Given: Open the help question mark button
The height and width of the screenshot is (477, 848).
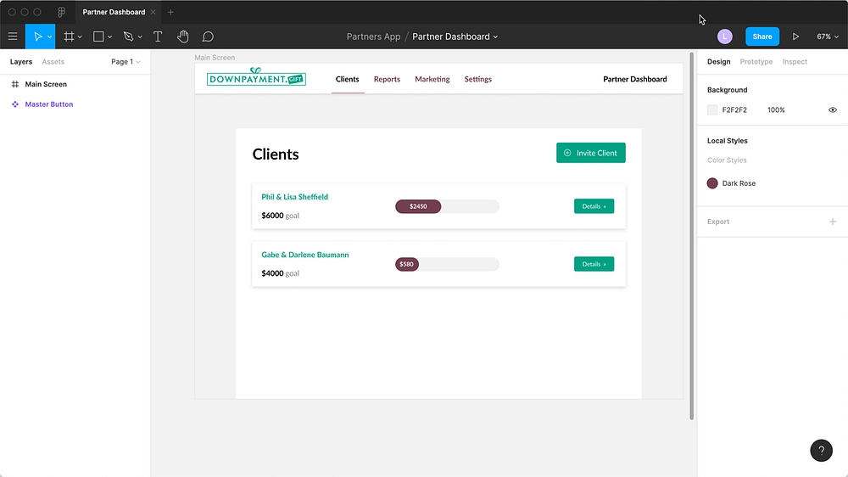Looking at the screenshot, I should pos(821,451).
